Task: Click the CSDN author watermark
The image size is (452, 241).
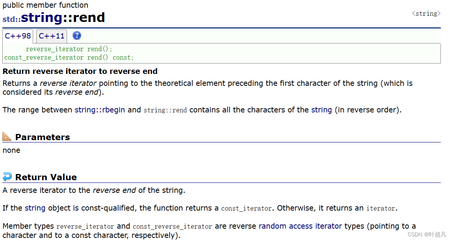Action: click(427, 234)
